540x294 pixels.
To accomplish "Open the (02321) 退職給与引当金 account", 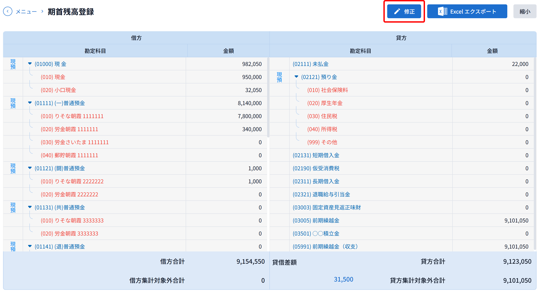I will tap(322, 194).
